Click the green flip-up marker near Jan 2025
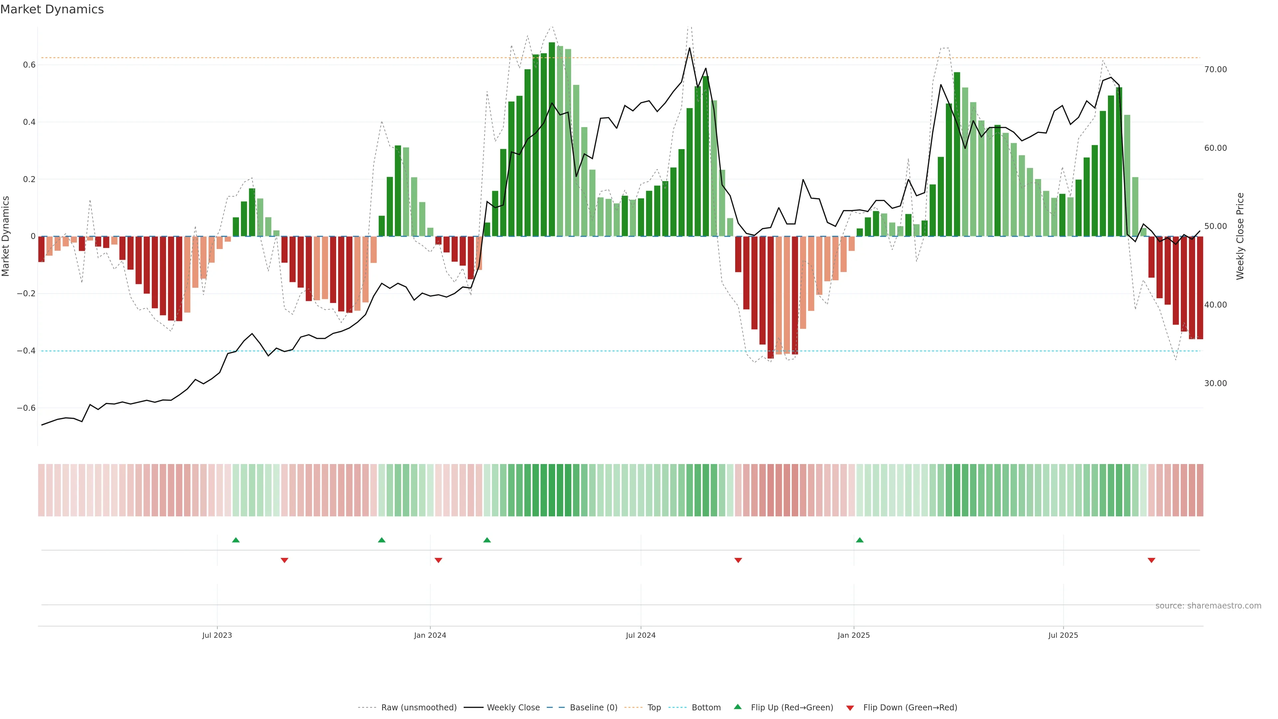This screenshot has height=719, width=1278. (x=860, y=540)
